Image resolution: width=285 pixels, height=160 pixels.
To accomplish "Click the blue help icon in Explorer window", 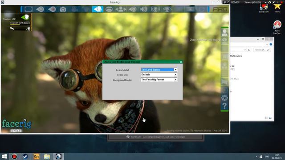I will click(271, 44).
